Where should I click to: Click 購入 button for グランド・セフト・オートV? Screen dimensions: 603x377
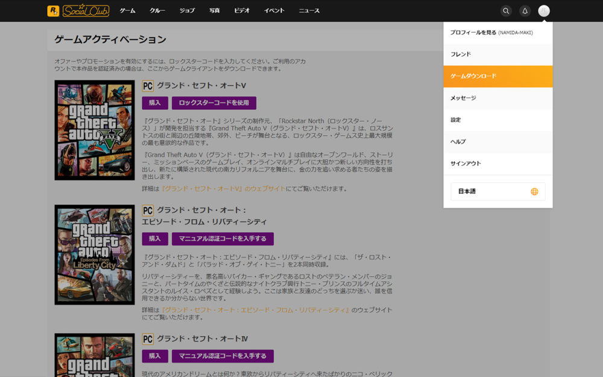pyautogui.click(x=155, y=103)
